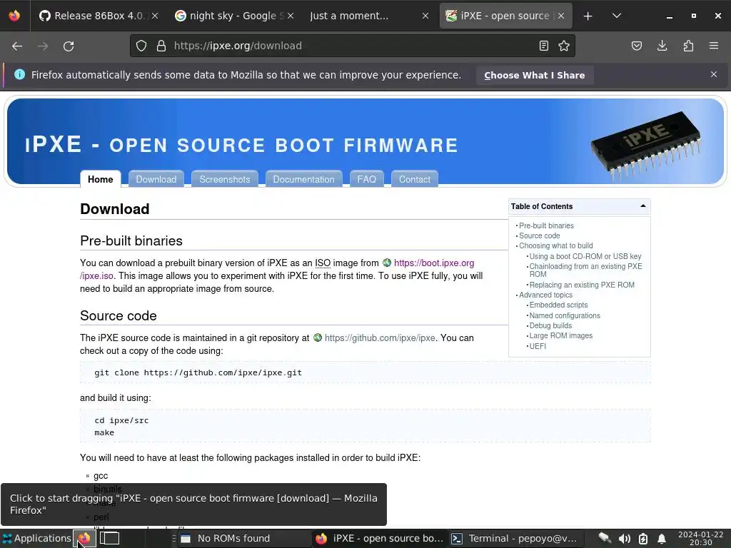Reload the current iPXE page

tap(69, 46)
